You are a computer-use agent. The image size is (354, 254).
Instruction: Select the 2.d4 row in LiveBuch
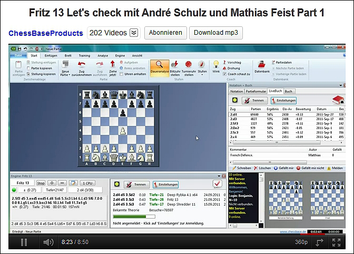(287, 114)
